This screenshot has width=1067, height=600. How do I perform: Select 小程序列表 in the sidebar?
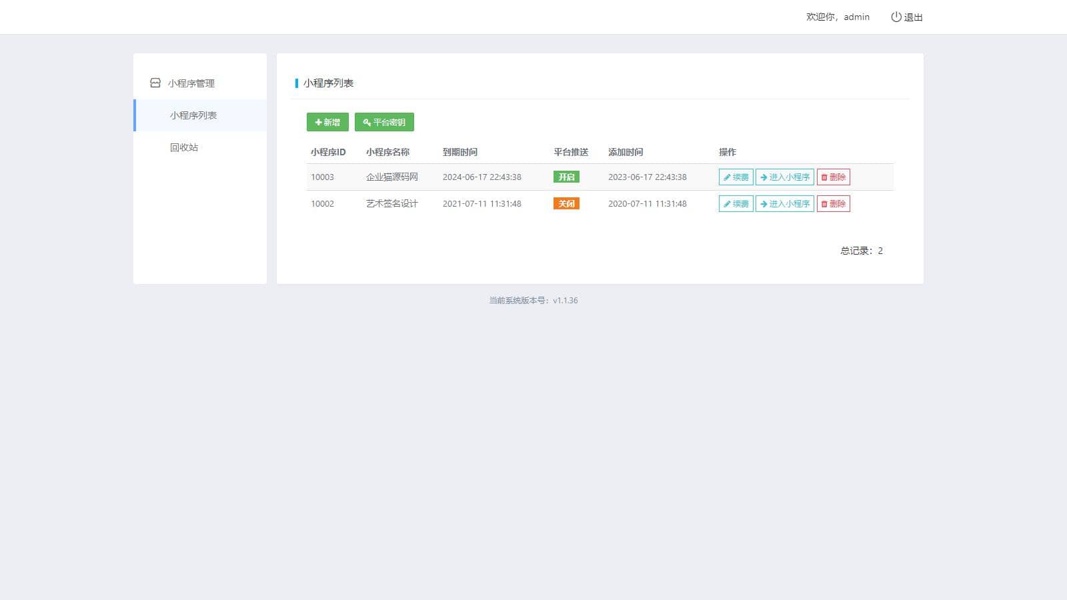193,115
